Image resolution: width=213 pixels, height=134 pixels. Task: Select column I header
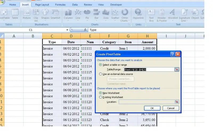tap(166, 36)
